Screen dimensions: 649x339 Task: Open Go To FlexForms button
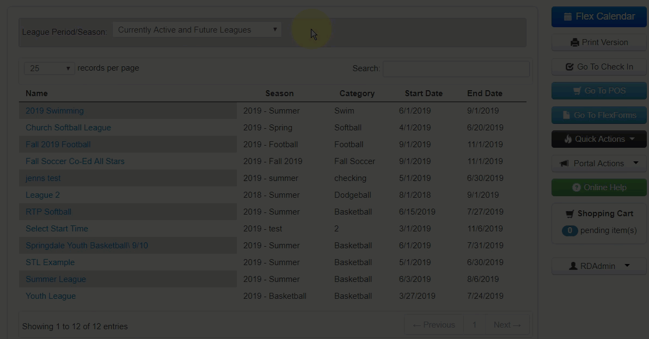click(599, 115)
